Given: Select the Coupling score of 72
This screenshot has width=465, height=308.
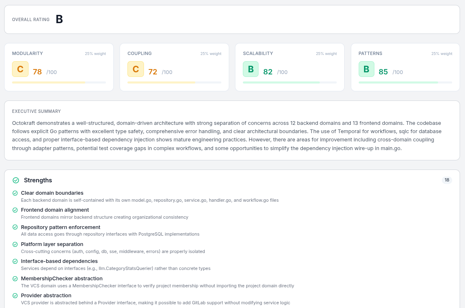Looking at the screenshot, I should click(x=153, y=72).
